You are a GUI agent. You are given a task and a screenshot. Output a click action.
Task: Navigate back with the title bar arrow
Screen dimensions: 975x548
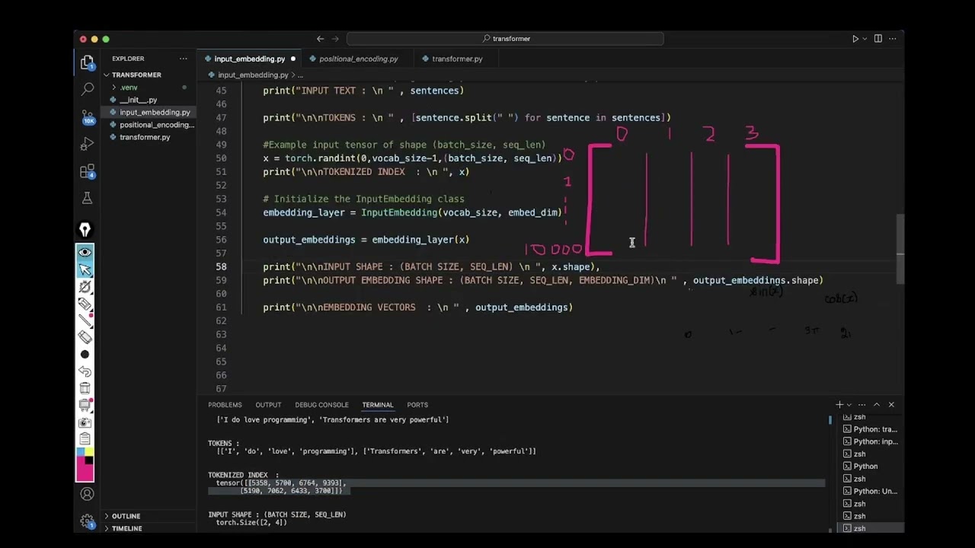pyautogui.click(x=320, y=39)
